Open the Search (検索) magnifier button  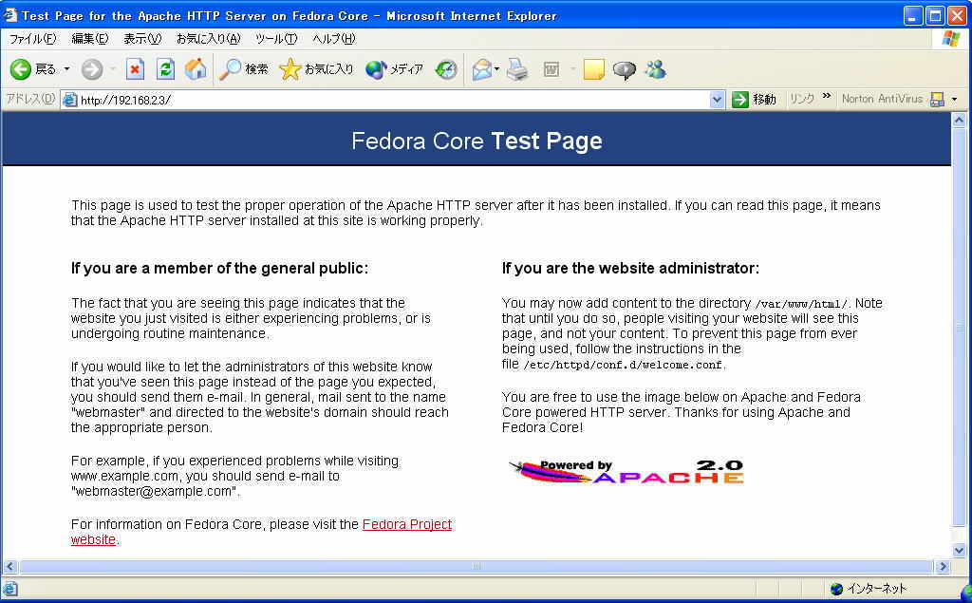coord(244,69)
